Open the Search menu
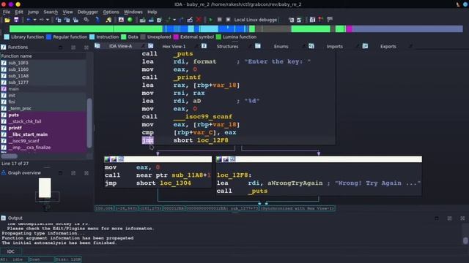The height and width of the screenshot is (263, 469). (51, 12)
